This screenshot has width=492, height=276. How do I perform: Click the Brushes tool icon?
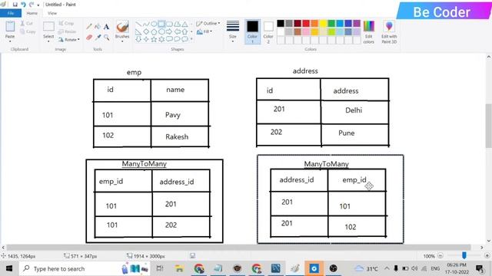(x=122, y=27)
